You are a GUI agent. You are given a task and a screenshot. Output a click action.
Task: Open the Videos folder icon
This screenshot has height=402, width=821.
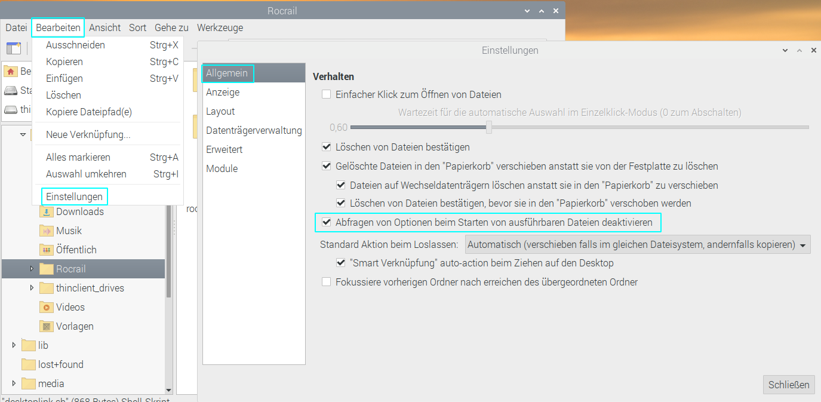pos(47,308)
